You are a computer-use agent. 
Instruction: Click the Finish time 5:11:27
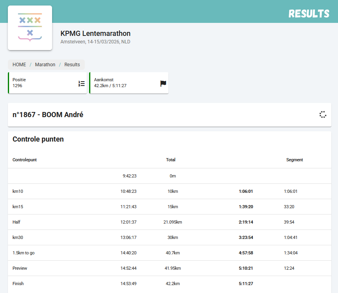[246, 284]
